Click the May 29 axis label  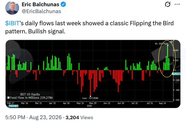(x=93, y=103)
